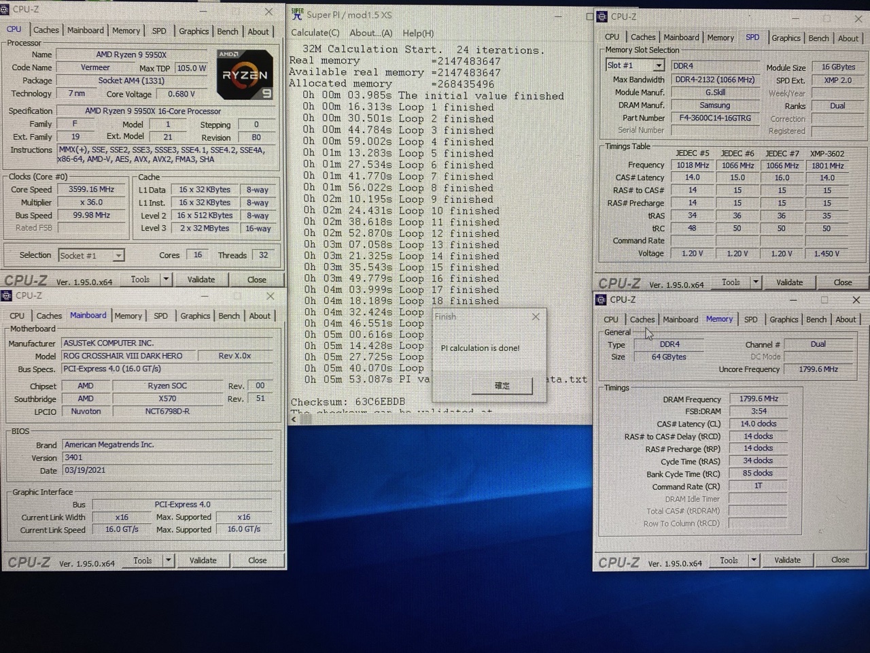Click BIOS Version 3401 field
The height and width of the screenshot is (653, 870).
point(168,458)
